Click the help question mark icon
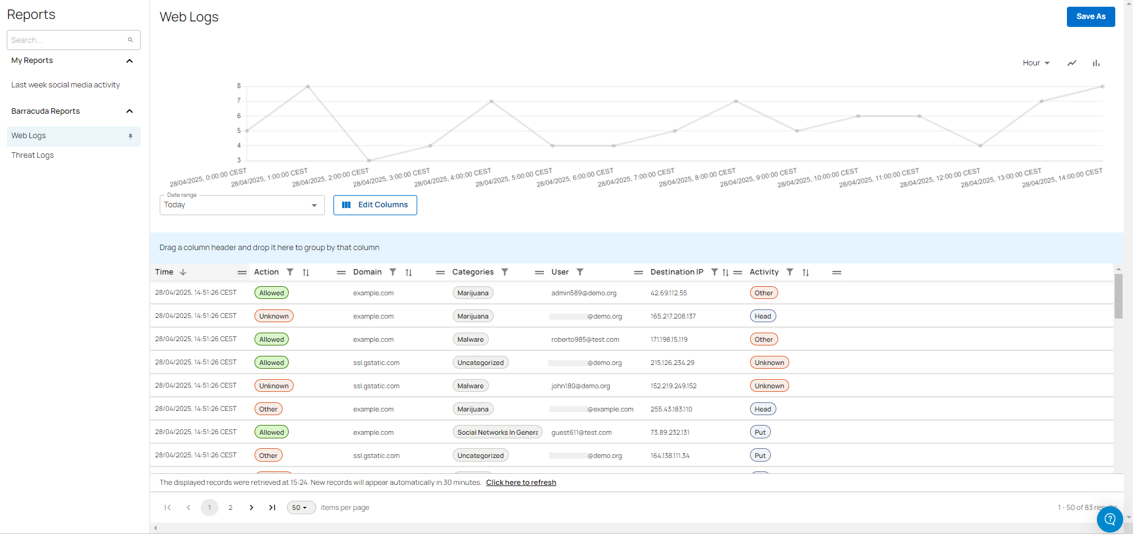This screenshot has height=535, width=1133. pyautogui.click(x=1109, y=520)
